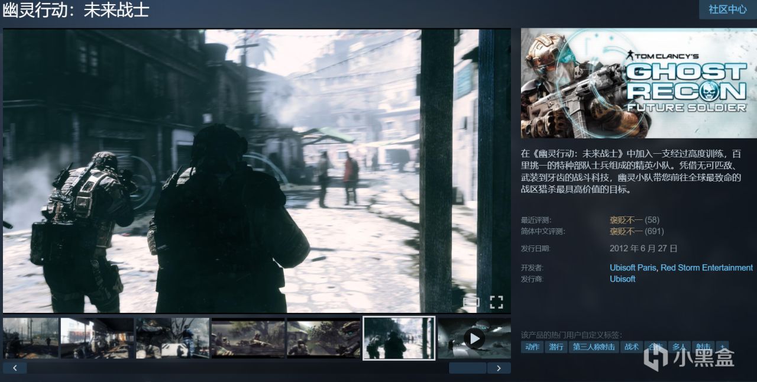Click the thumbnail strip scrollbar handle
Image resolution: width=757 pixels, height=382 pixels.
(467, 368)
